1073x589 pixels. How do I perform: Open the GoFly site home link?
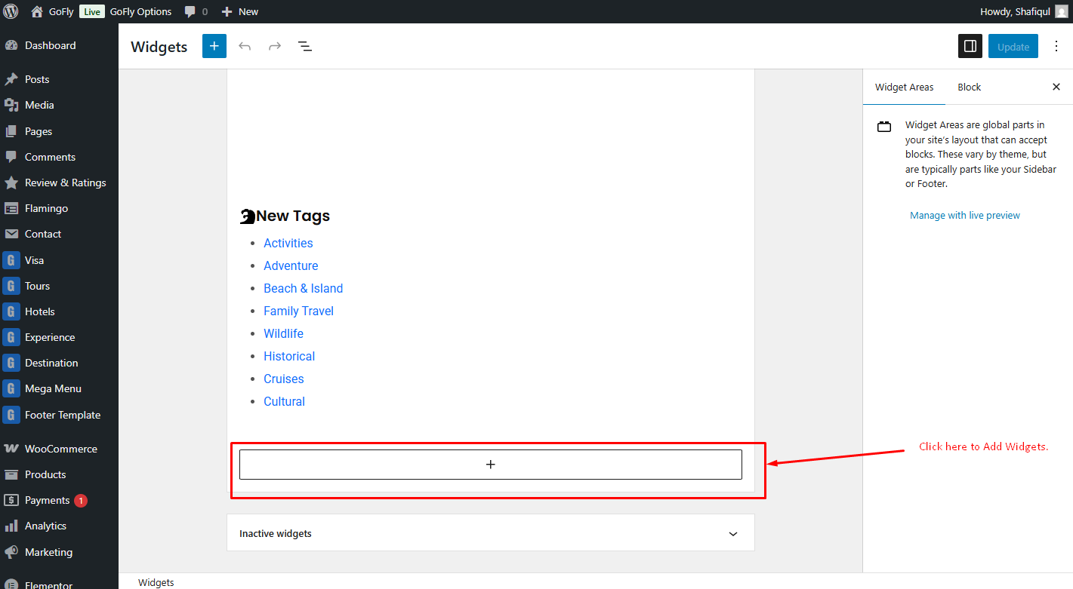(x=52, y=11)
